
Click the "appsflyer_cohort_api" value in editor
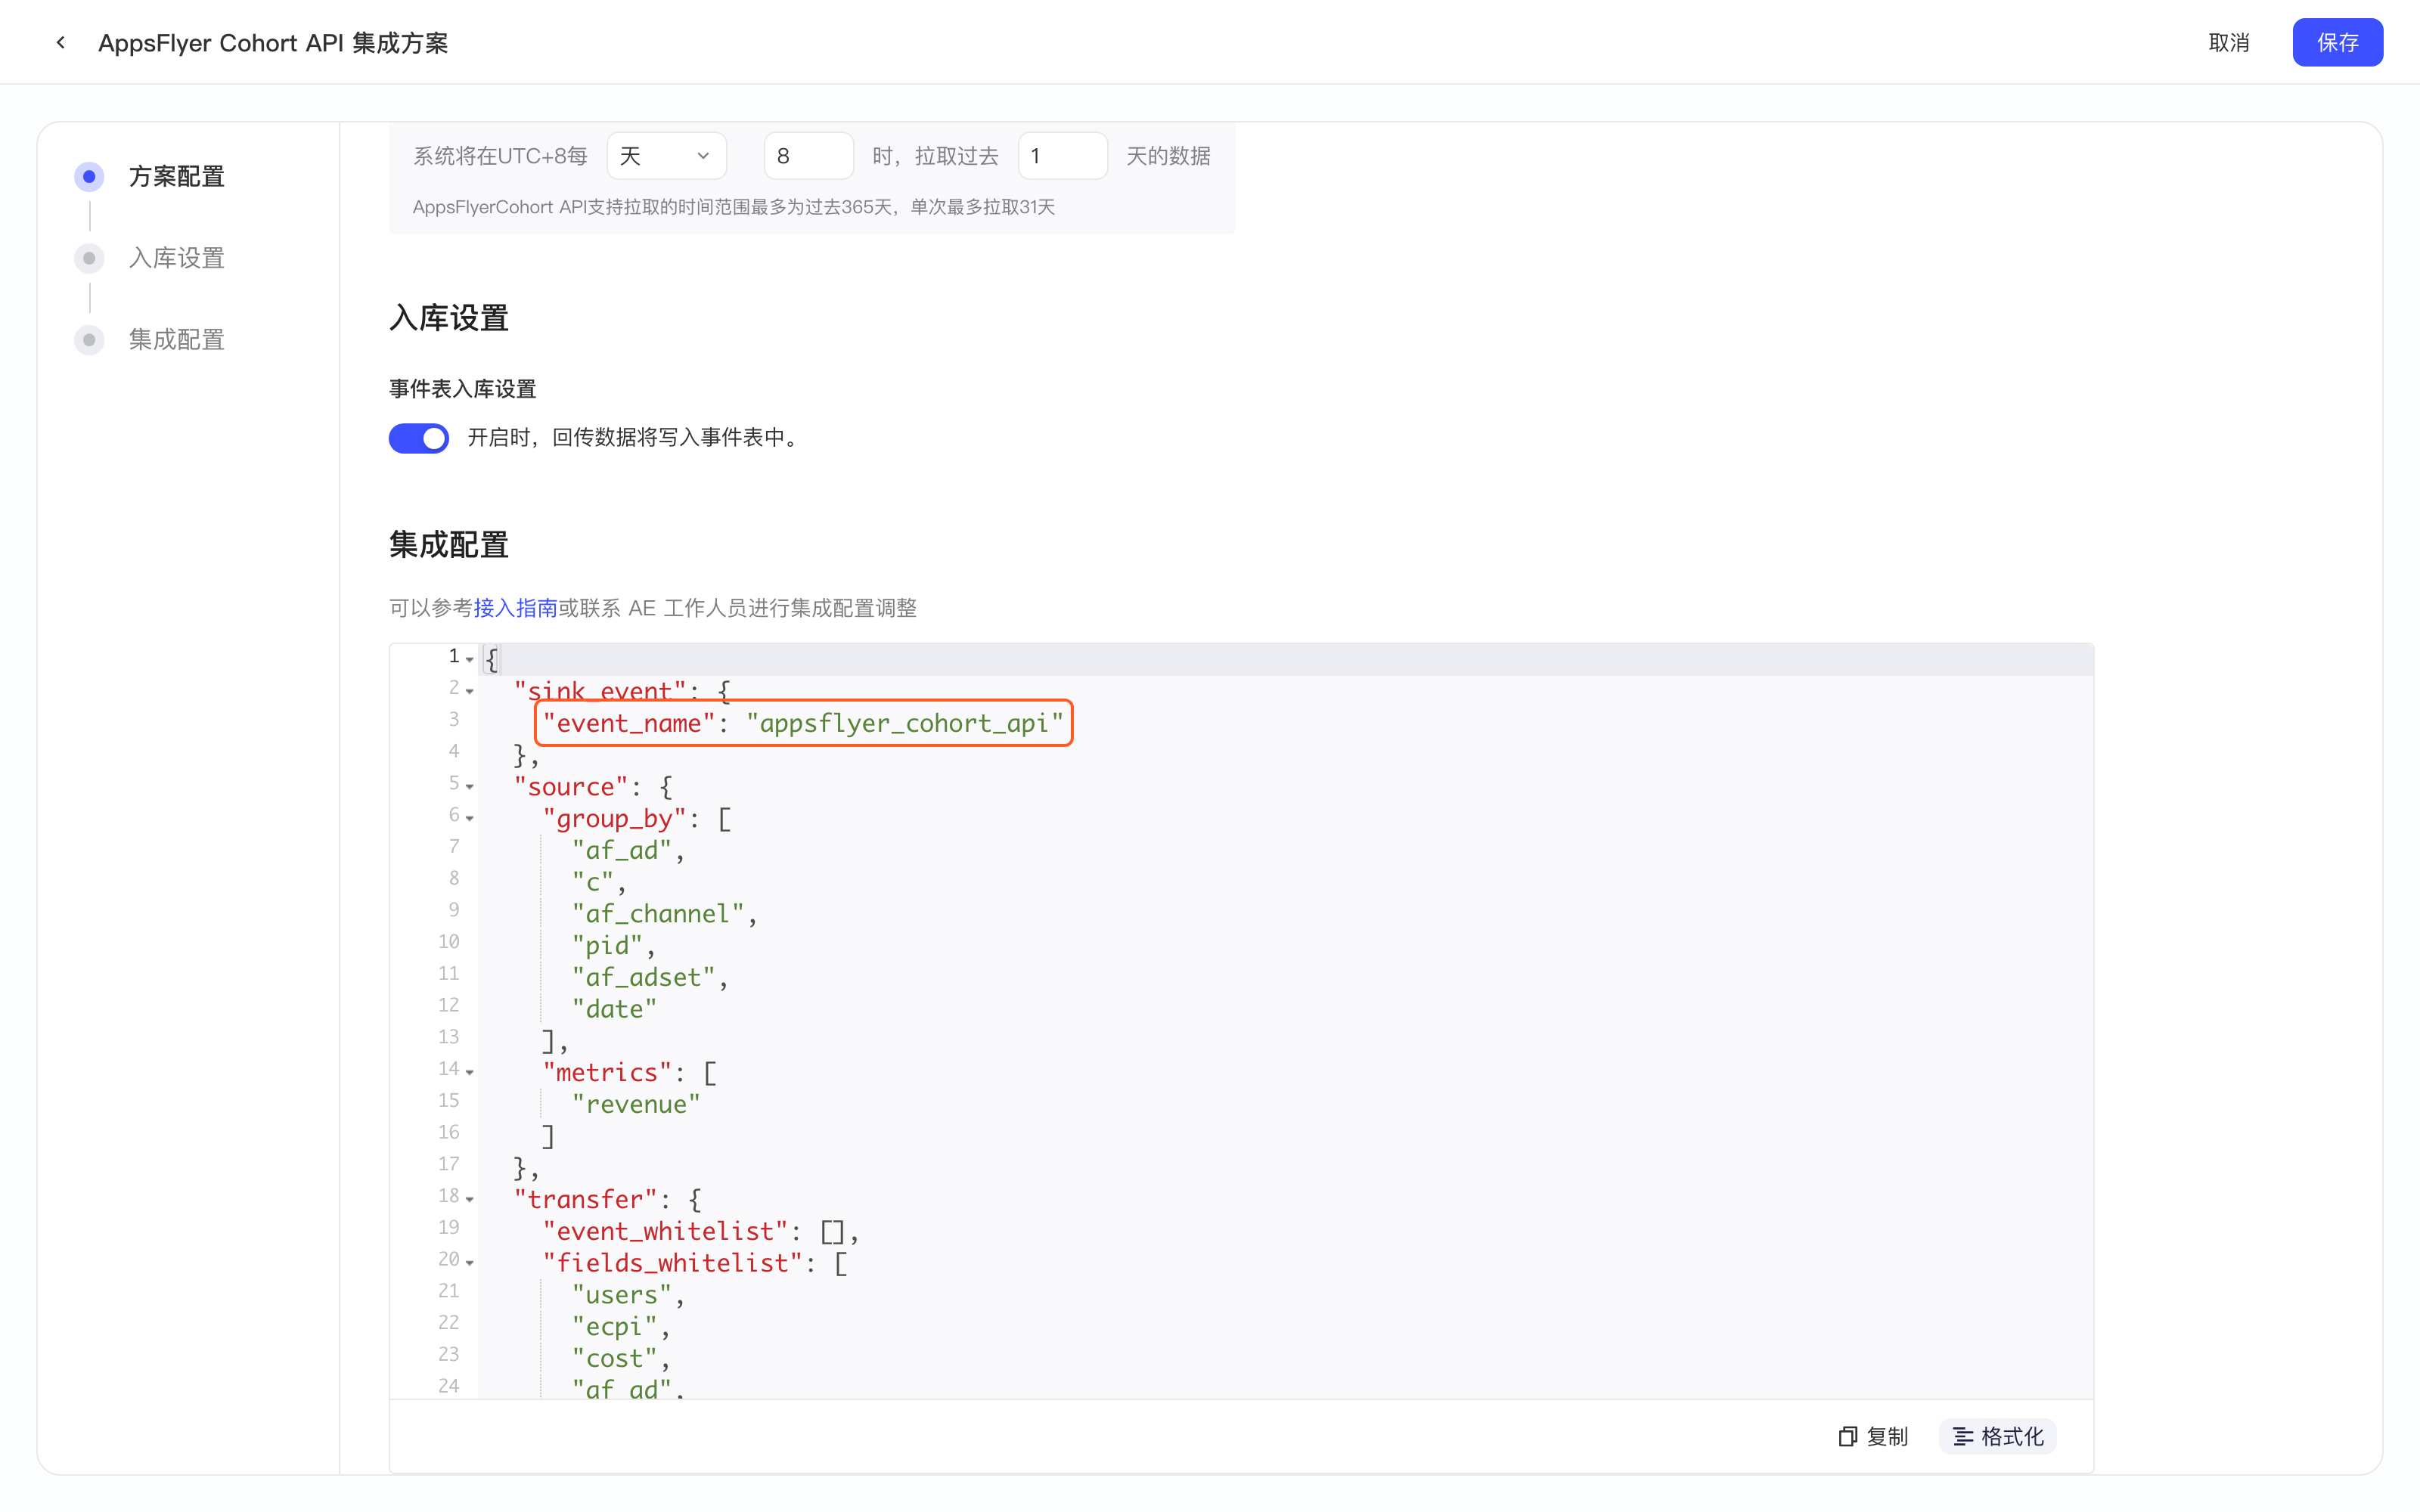tap(904, 723)
